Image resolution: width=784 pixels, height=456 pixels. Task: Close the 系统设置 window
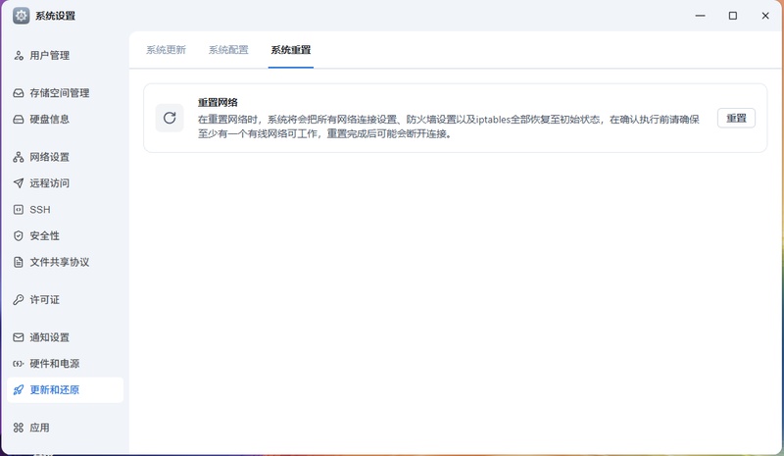click(x=765, y=16)
